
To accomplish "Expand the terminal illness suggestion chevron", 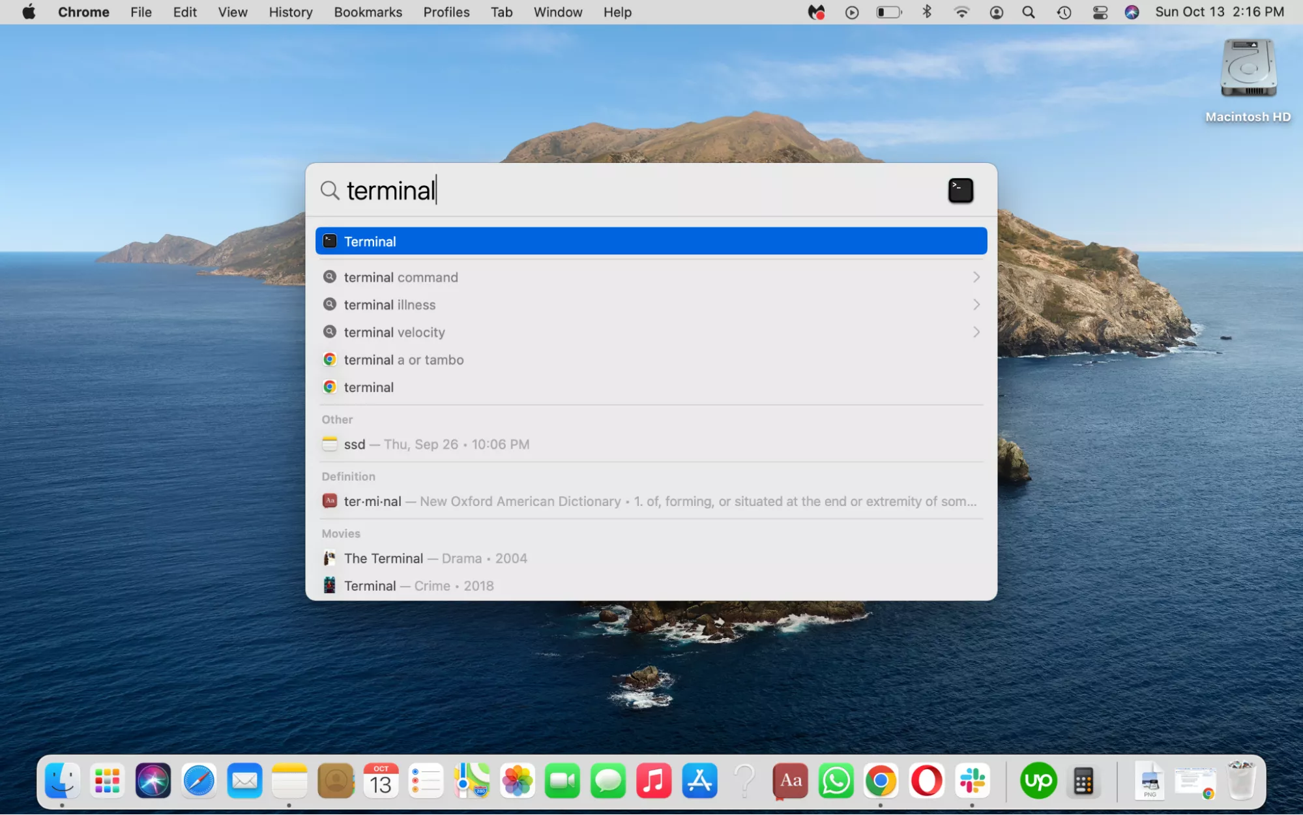I will [x=976, y=304].
